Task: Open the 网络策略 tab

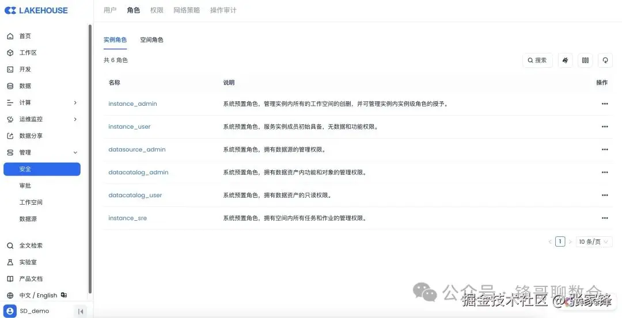Action: pos(187,10)
